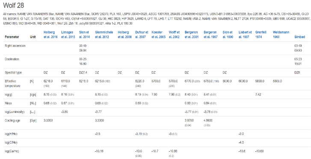Image resolution: width=311 pixels, height=159 pixels.
Task: Open the Bergeron et al. 1997 reference
Action: click(x=210, y=35)
